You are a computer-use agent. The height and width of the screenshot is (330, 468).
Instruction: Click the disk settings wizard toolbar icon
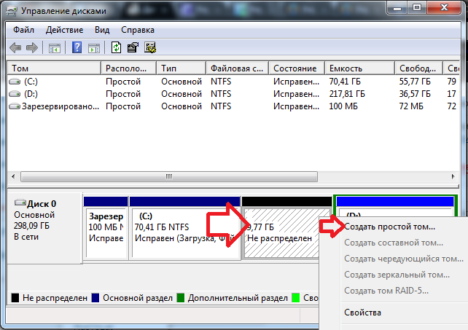point(150,48)
